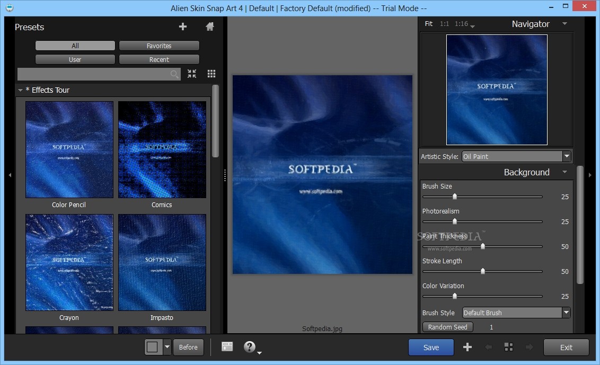Add a new preset with plus icon

point(182,26)
